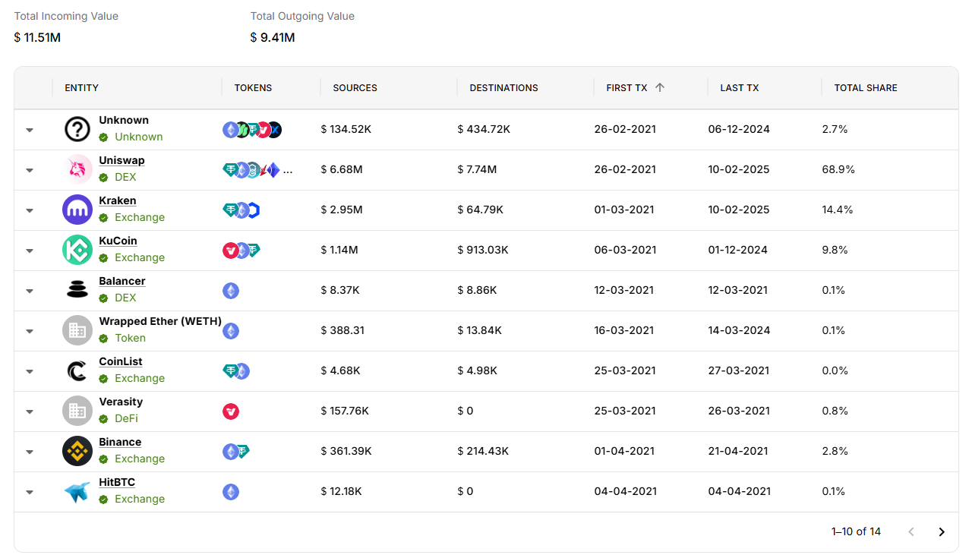Screen dimensions: 969x558
Task: Expand the Balancer row
Action: [x=30, y=291]
